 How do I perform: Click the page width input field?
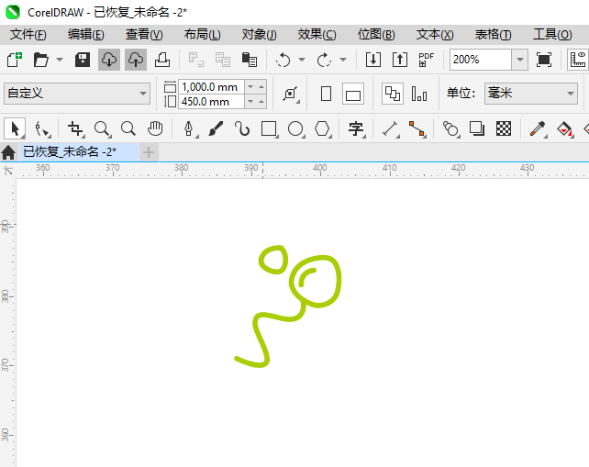[210, 87]
